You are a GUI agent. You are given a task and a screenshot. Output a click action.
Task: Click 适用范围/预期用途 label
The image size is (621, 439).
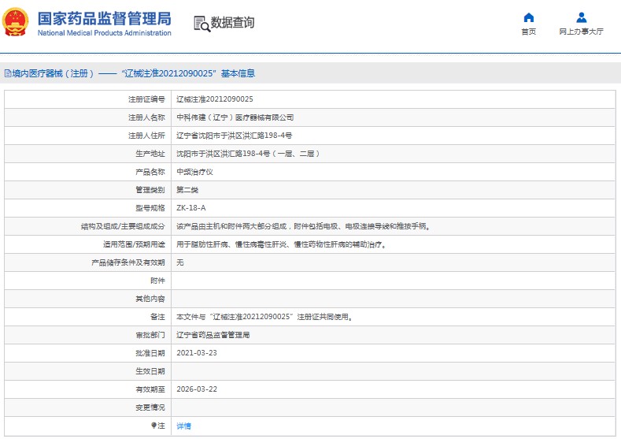(134, 244)
